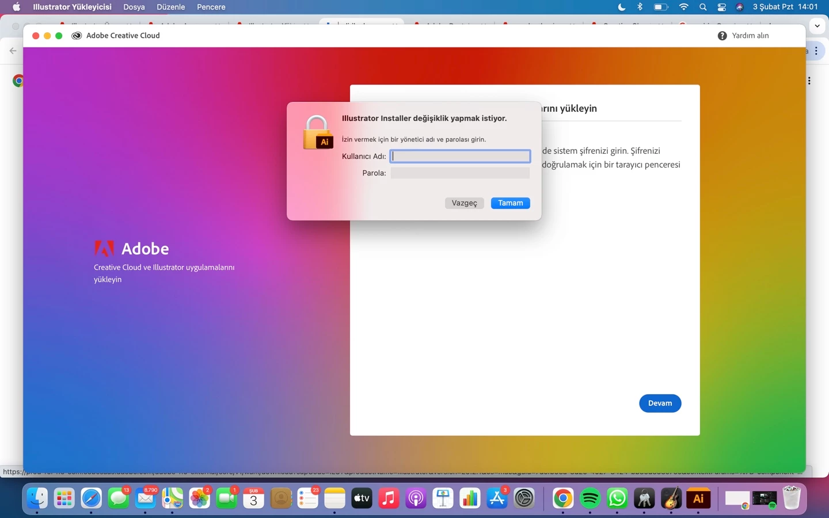The width and height of the screenshot is (829, 518).
Task: Click the Devam button
Action: click(660, 403)
